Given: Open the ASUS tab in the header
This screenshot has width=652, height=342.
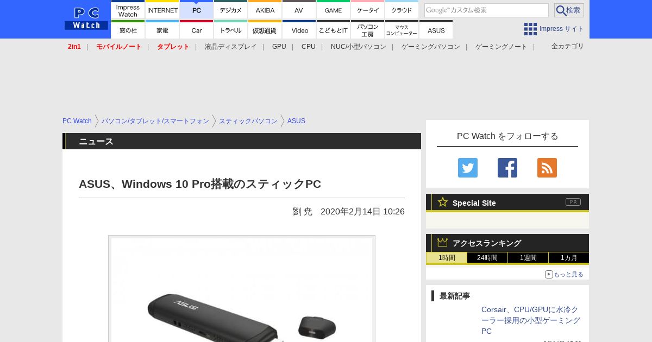Looking at the screenshot, I should (x=436, y=30).
